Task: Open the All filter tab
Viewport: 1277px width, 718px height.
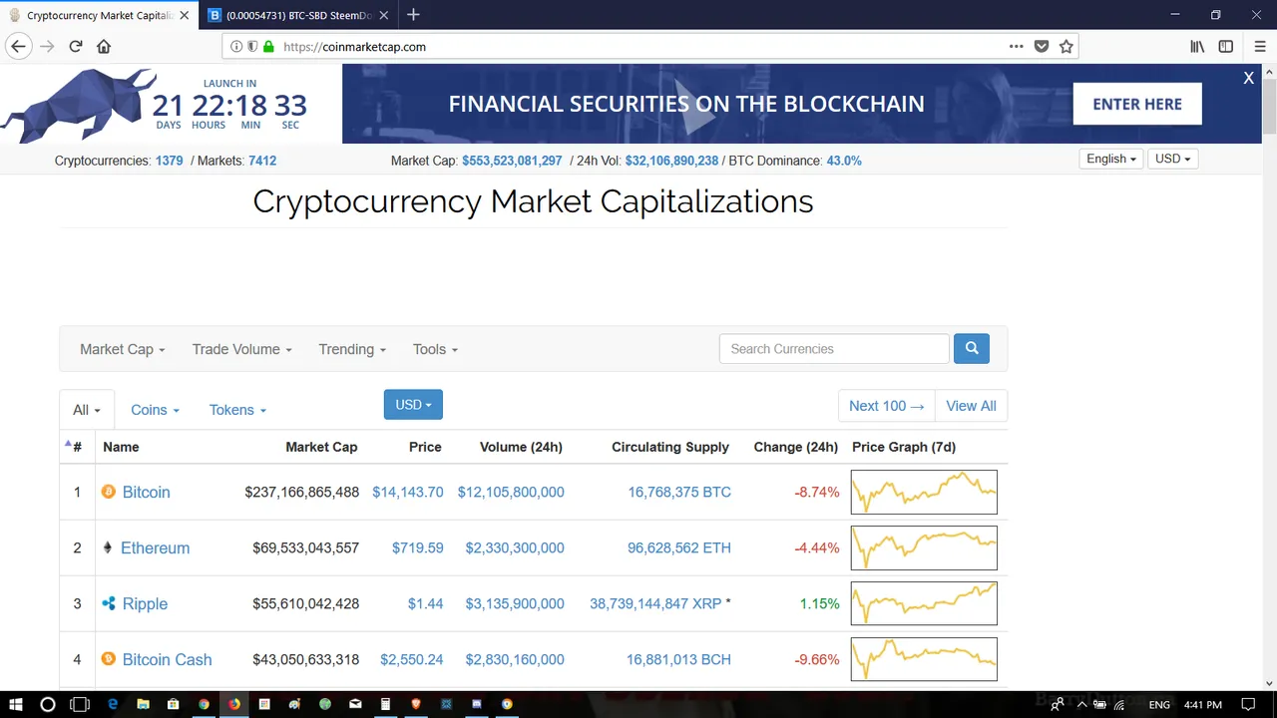Action: point(87,410)
